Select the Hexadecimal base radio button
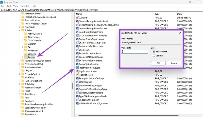The image size is (203, 117). (154, 51)
